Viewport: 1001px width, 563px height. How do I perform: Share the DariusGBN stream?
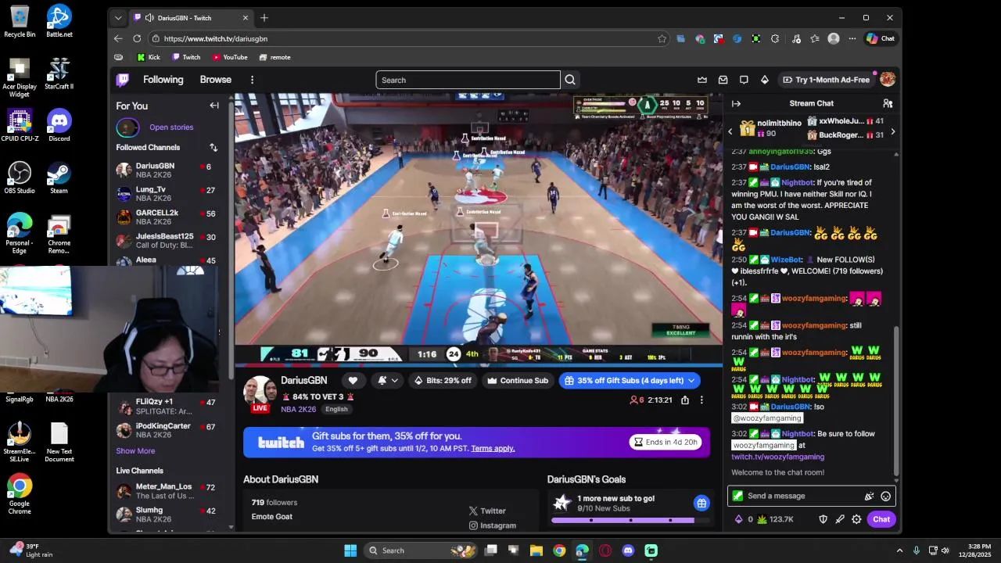click(685, 400)
